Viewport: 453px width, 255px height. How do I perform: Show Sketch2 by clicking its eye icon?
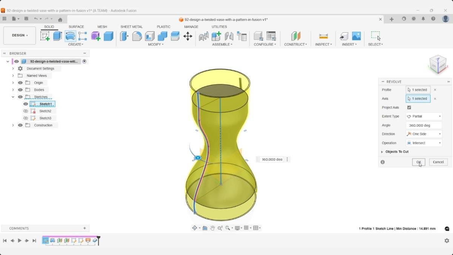(x=26, y=111)
